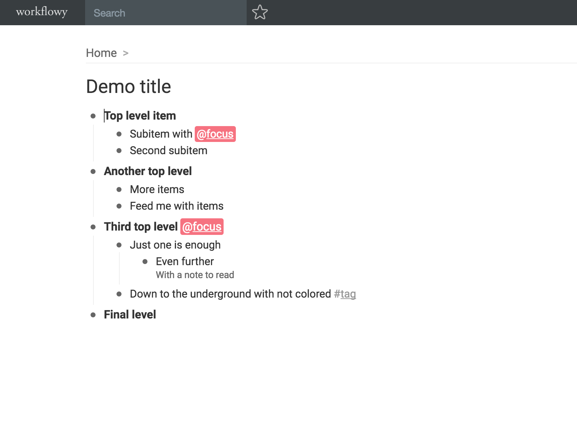Viewport: 577px width, 428px height.
Task: Click the bullet beside Third top level
Action: (x=93, y=227)
